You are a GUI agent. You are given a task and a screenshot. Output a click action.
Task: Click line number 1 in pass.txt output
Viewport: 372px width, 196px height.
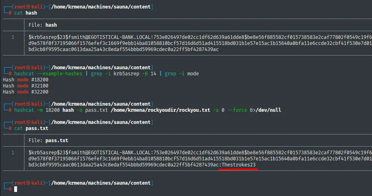(13, 152)
